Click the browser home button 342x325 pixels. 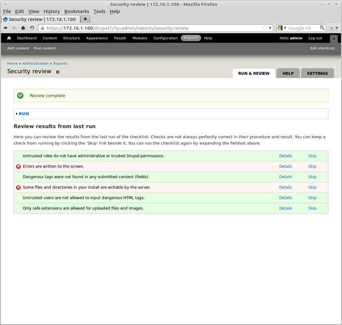pyautogui.click(x=23, y=28)
